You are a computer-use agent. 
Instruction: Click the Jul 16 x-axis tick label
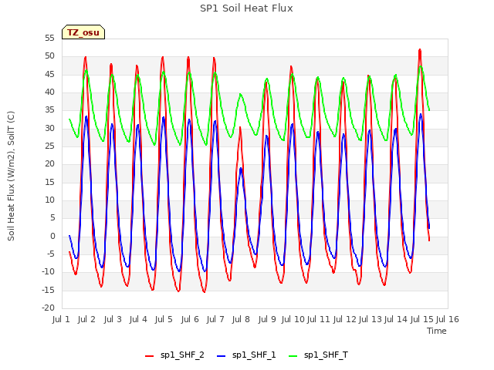[448, 319]
